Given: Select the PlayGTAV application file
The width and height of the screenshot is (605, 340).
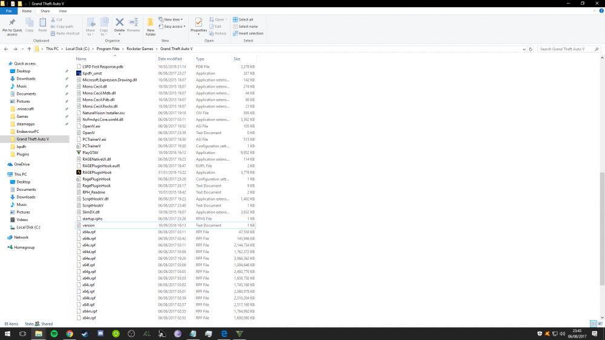Looking at the screenshot, I should click(166, 152).
